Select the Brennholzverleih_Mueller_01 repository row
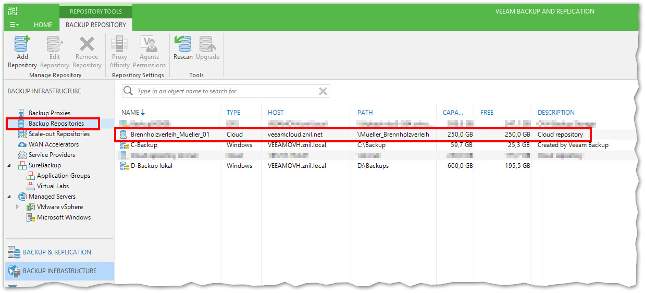This screenshot has height=293, width=645. click(x=170, y=135)
